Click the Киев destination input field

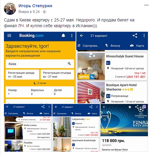(x=40, y=64)
